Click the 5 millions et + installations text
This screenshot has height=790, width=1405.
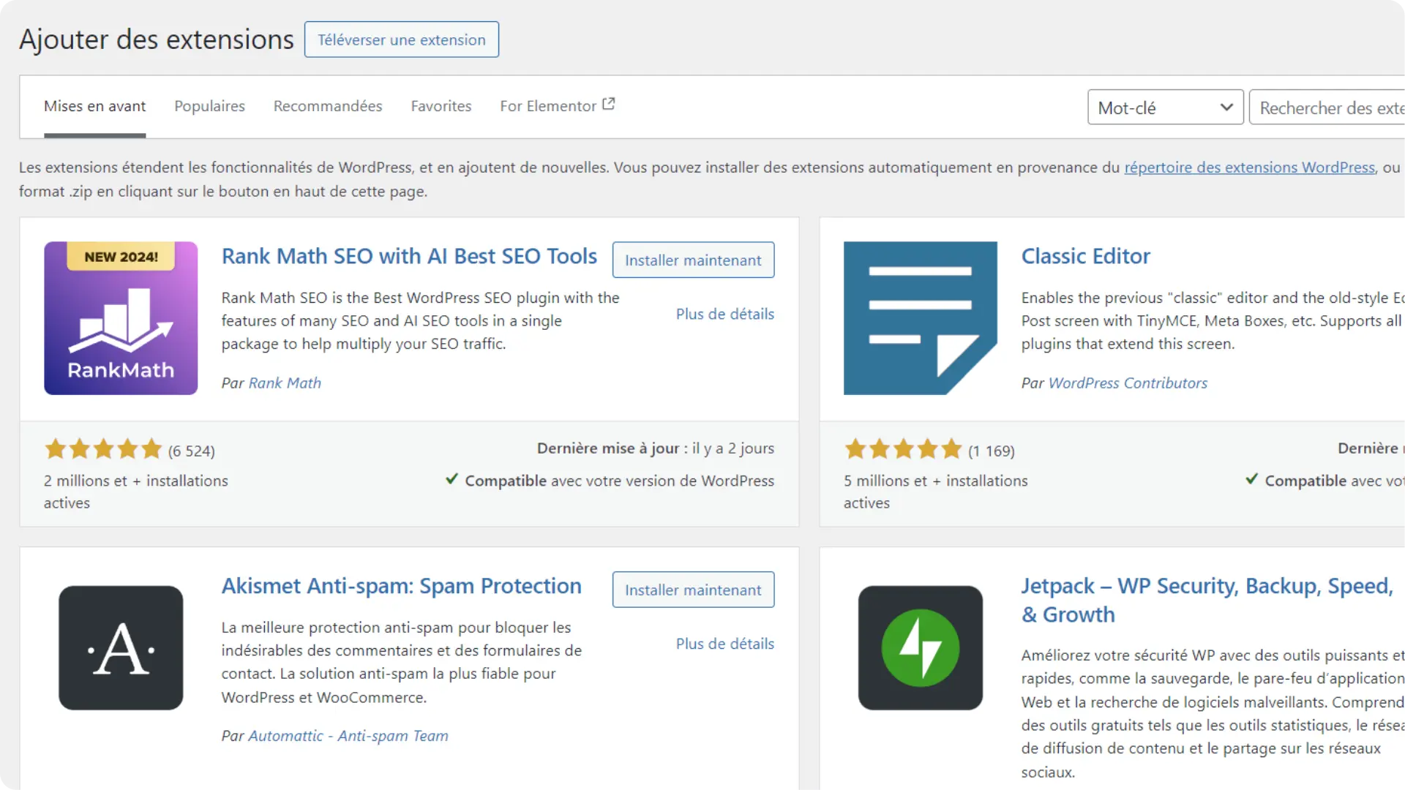pos(935,492)
